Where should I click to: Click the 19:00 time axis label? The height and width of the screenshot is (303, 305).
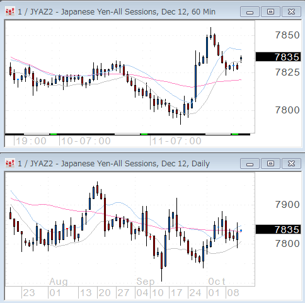point(31,141)
